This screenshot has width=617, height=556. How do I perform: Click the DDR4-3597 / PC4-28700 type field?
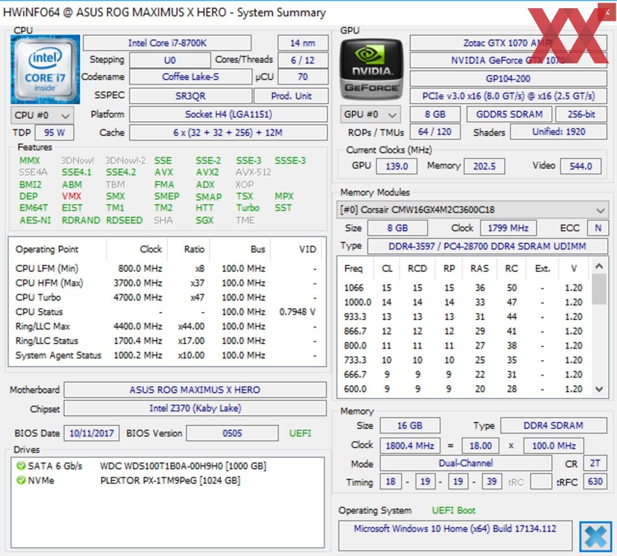click(487, 246)
